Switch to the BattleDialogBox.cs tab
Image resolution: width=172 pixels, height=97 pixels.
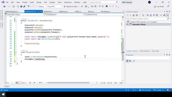(x=12, y=11)
